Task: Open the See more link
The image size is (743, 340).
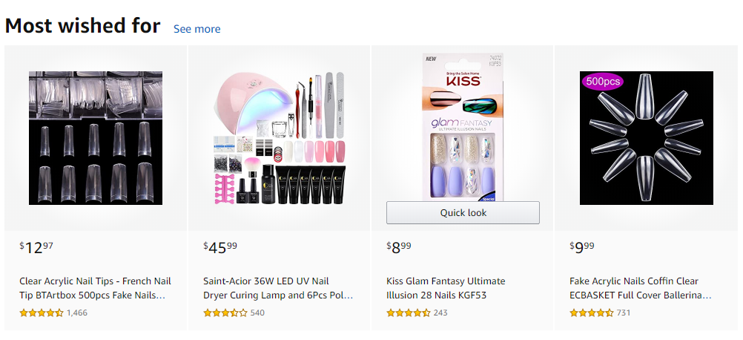Action: click(x=197, y=29)
